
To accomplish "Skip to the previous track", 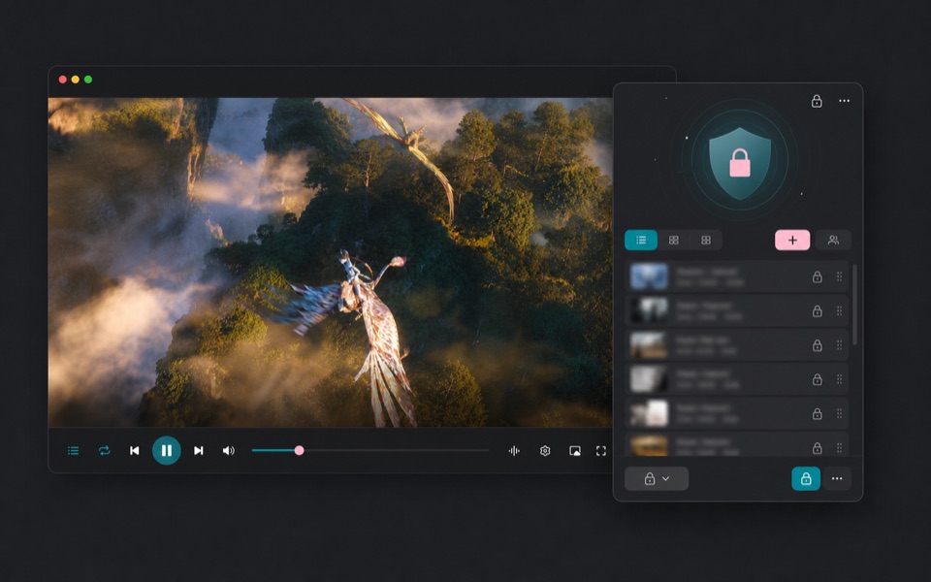I will pos(135,451).
